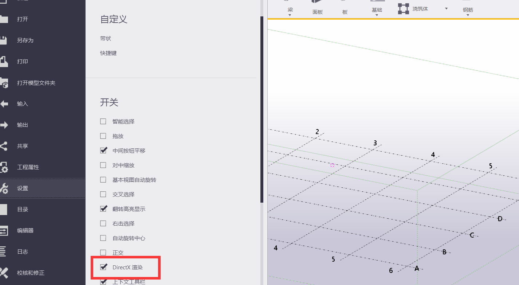This screenshot has width=519, height=285.
Task: Expand the 基础 dropdown arrow
Action: tap(377, 15)
